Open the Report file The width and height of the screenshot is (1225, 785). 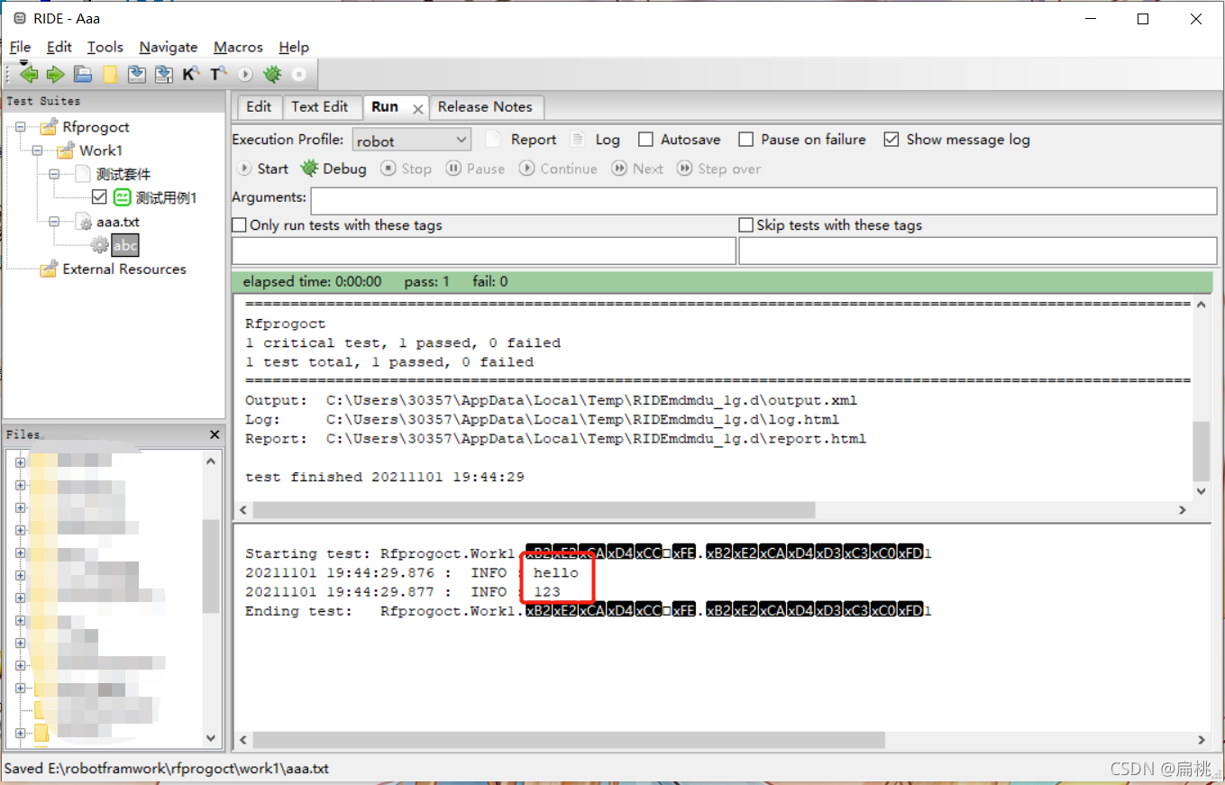(532, 140)
